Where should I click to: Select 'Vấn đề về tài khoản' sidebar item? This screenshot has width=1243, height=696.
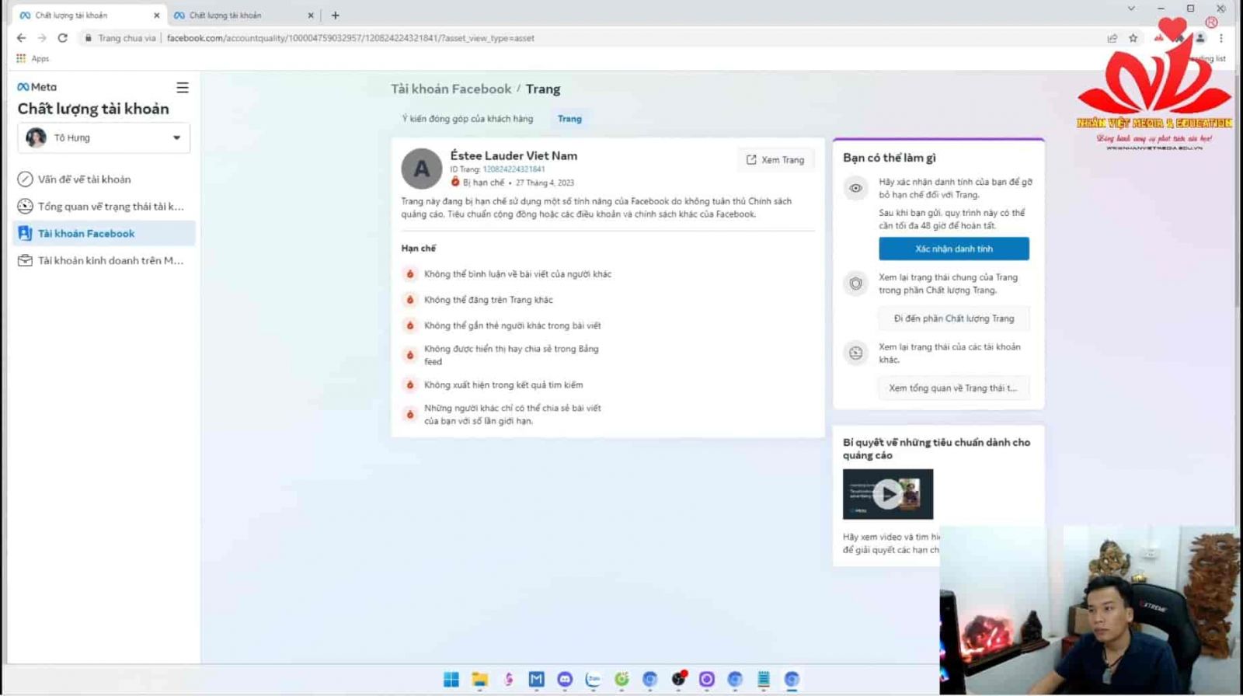[104, 179]
